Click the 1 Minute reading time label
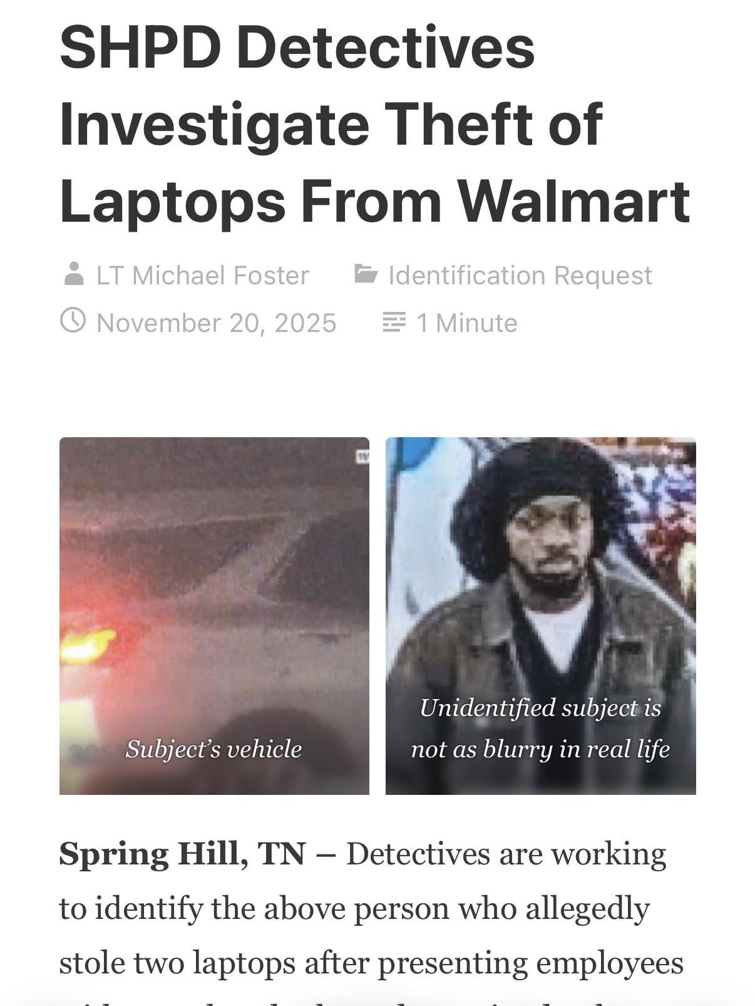The height and width of the screenshot is (1006, 755). (x=466, y=323)
